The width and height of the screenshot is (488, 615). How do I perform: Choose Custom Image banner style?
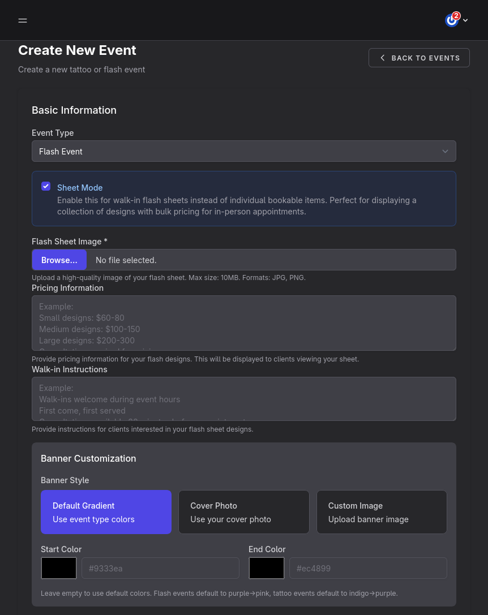[382, 512]
